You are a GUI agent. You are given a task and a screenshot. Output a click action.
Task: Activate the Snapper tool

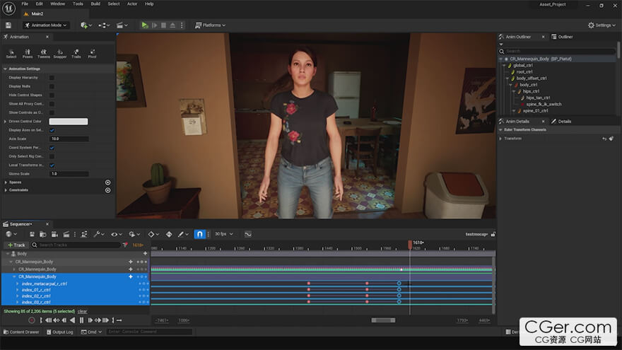click(60, 53)
